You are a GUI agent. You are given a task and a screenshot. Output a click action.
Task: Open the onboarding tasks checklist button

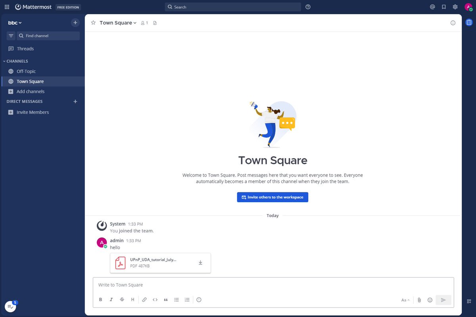coord(10,306)
